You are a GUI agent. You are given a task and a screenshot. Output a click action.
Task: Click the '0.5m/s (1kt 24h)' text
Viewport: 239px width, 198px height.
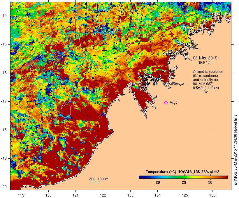(206, 88)
